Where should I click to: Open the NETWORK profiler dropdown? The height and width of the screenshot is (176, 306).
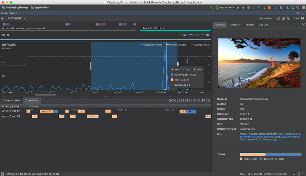(17, 18)
